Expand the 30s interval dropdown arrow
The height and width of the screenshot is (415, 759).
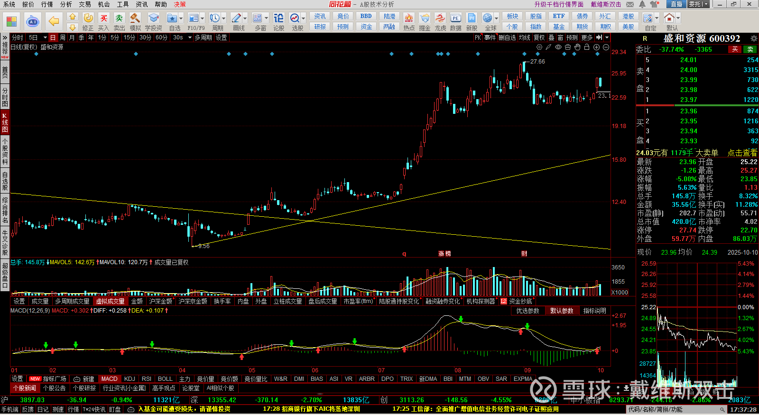(189, 37)
